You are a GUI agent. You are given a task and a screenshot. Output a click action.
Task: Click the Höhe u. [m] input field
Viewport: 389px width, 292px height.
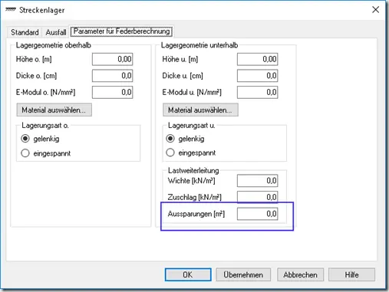[258, 59]
